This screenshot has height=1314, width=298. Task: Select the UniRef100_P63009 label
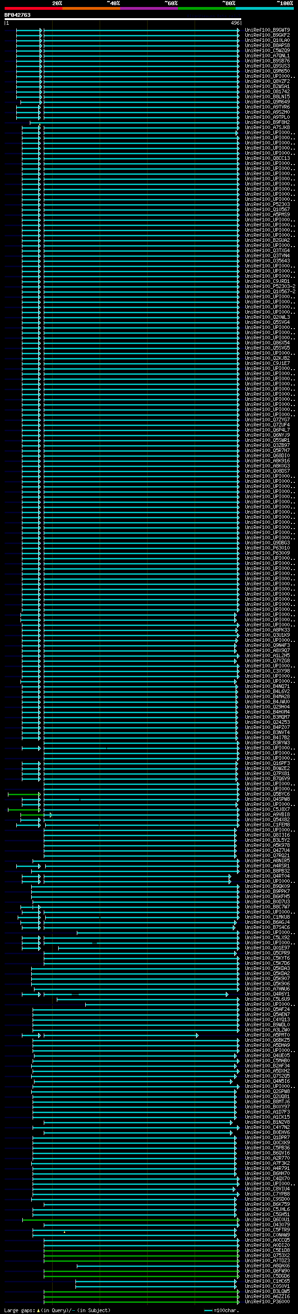267,553
